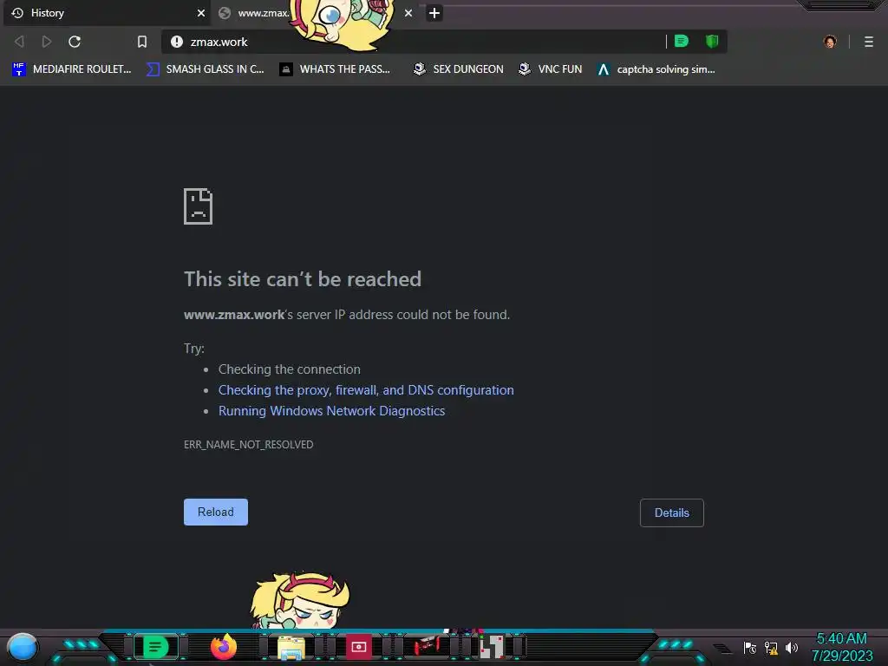
Task: Open captcha solving sim... bookmark
Action: [656, 69]
